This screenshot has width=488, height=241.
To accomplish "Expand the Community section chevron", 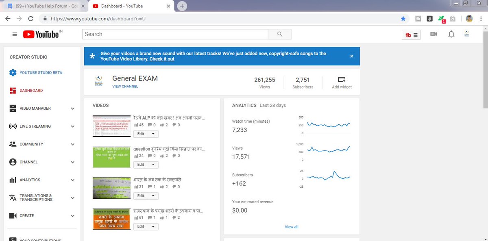I will click(72, 144).
